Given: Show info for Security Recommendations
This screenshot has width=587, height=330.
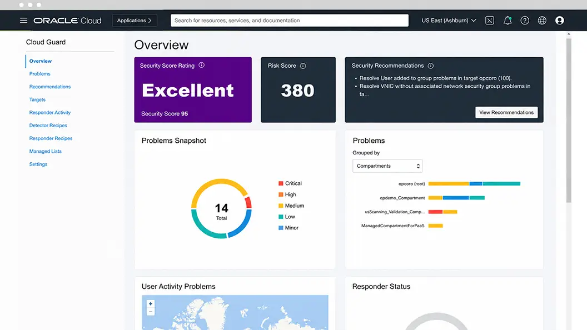Looking at the screenshot, I should coord(430,66).
